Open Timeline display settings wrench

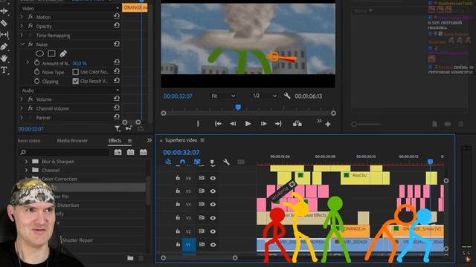[x=226, y=162]
